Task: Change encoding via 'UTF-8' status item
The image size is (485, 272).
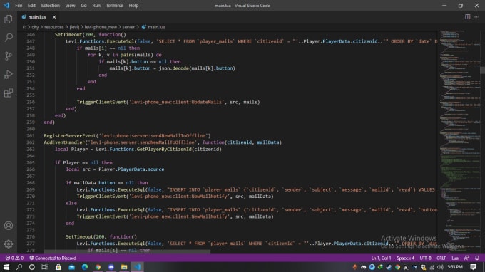Action: coord(425,258)
